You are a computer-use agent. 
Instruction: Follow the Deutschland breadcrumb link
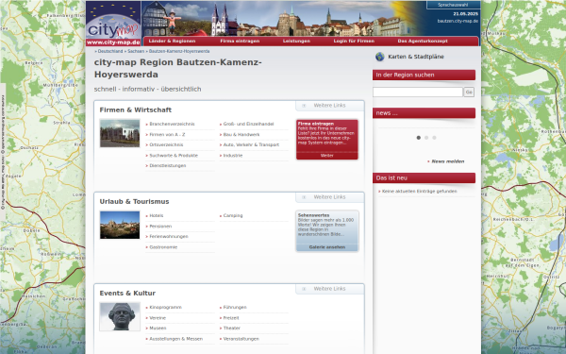pyautogui.click(x=110, y=51)
